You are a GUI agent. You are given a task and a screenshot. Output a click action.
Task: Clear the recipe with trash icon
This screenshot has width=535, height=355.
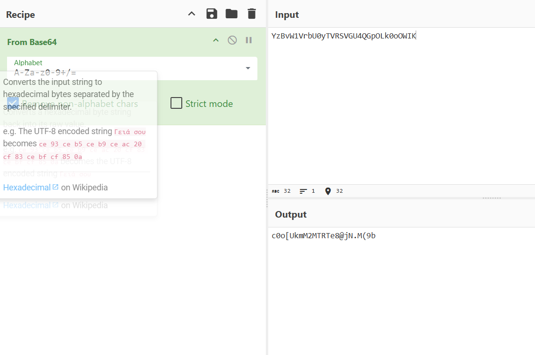(251, 14)
